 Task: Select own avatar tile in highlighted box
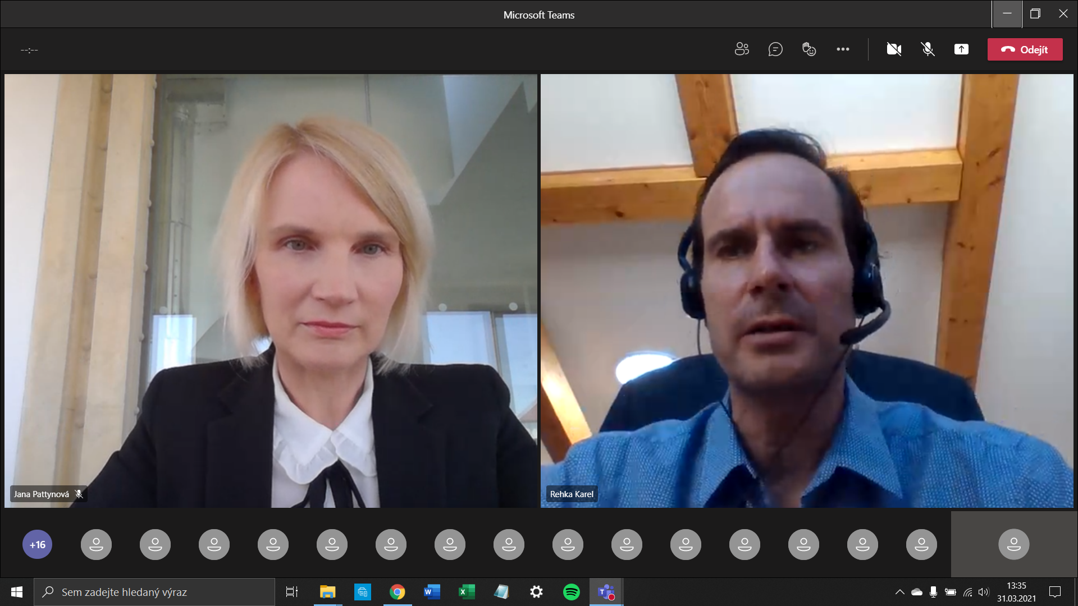tap(1013, 544)
